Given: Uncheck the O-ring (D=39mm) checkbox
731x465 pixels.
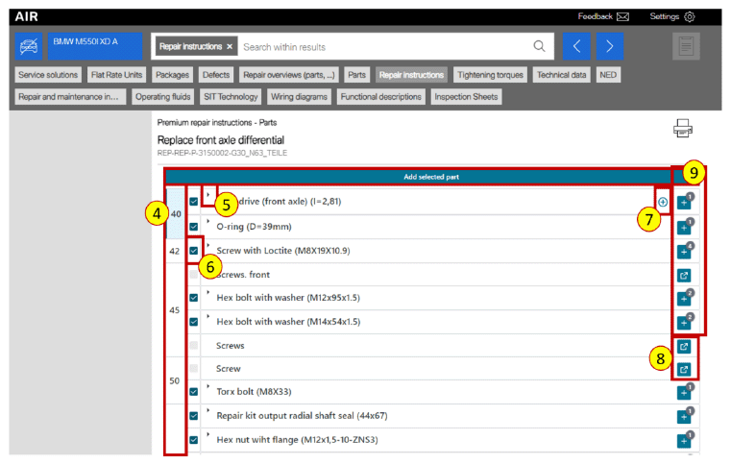Looking at the screenshot, I should pos(194,228).
